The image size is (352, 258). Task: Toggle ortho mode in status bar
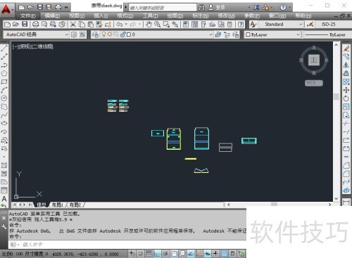[x=157, y=254]
